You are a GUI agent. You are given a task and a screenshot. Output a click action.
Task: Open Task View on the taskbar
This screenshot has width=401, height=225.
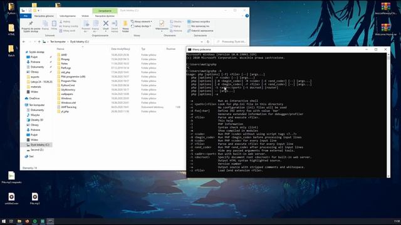[11, 221]
